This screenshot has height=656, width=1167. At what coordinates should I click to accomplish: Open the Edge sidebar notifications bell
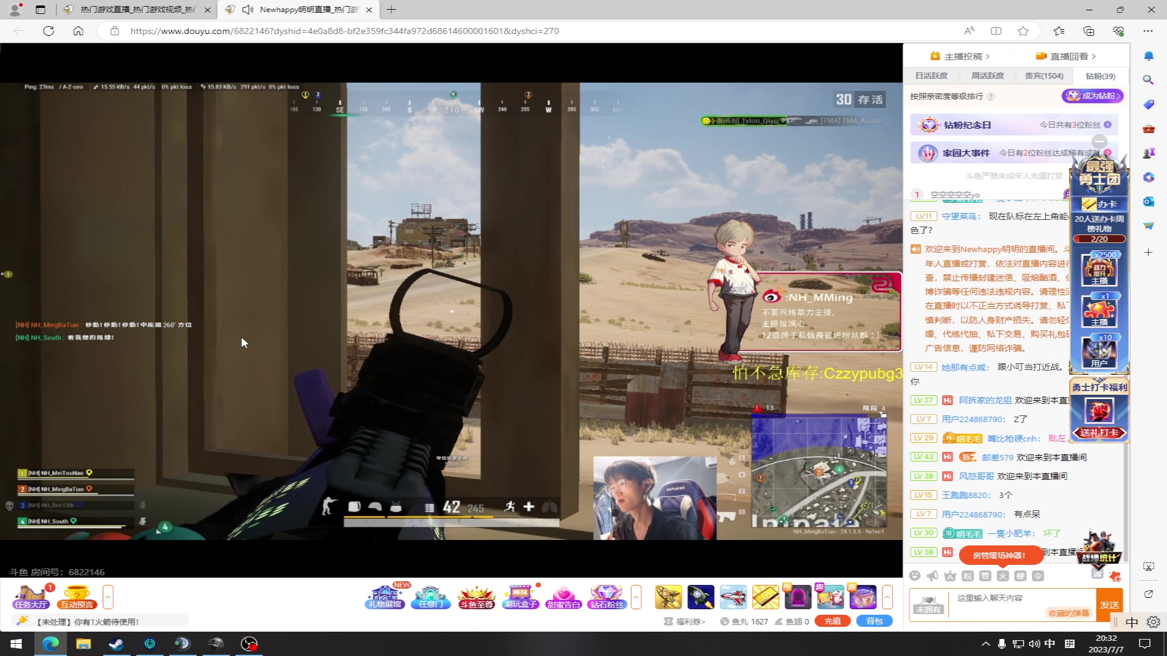click(x=1148, y=56)
